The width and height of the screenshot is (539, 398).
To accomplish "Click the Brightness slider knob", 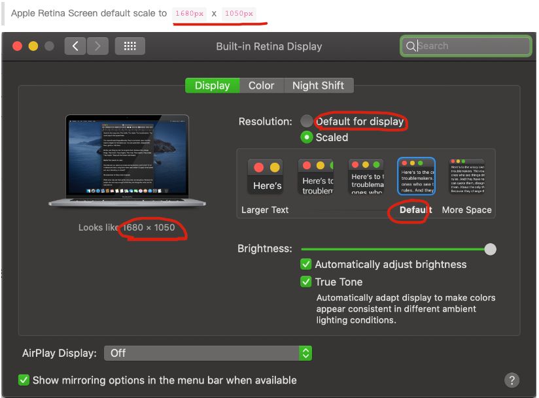I will [490, 249].
